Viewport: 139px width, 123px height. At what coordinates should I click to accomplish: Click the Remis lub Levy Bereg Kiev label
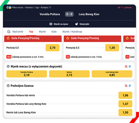click(21, 113)
